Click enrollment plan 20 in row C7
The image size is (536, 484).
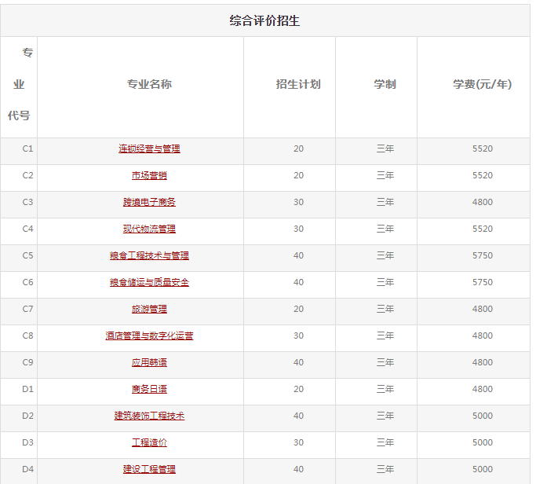tap(298, 309)
